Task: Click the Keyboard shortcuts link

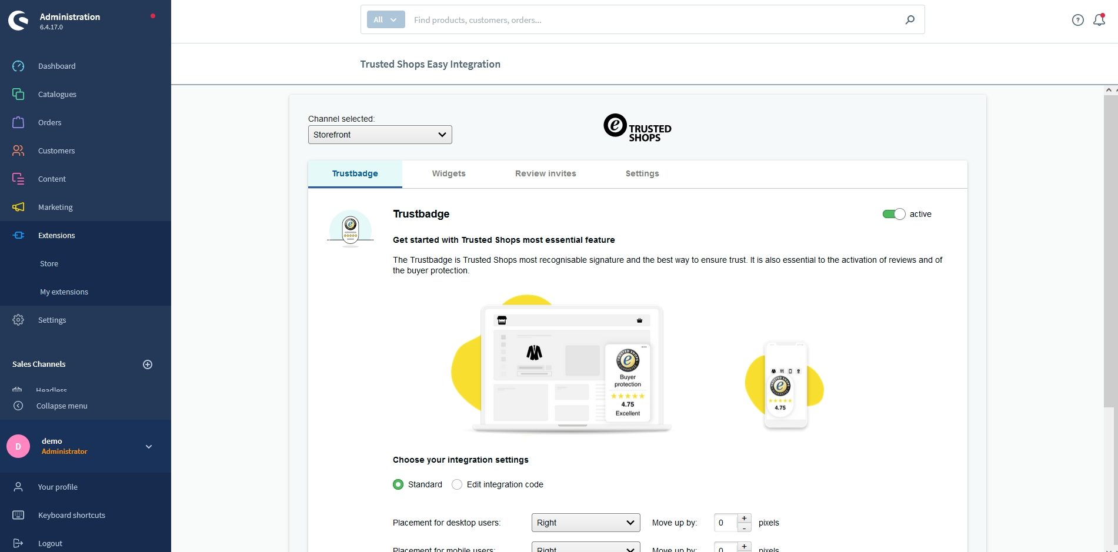Action: pos(72,515)
